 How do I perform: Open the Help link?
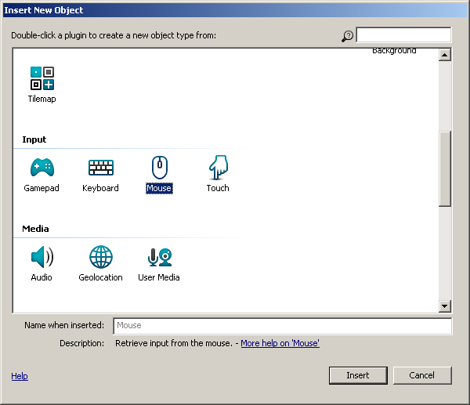[20, 376]
